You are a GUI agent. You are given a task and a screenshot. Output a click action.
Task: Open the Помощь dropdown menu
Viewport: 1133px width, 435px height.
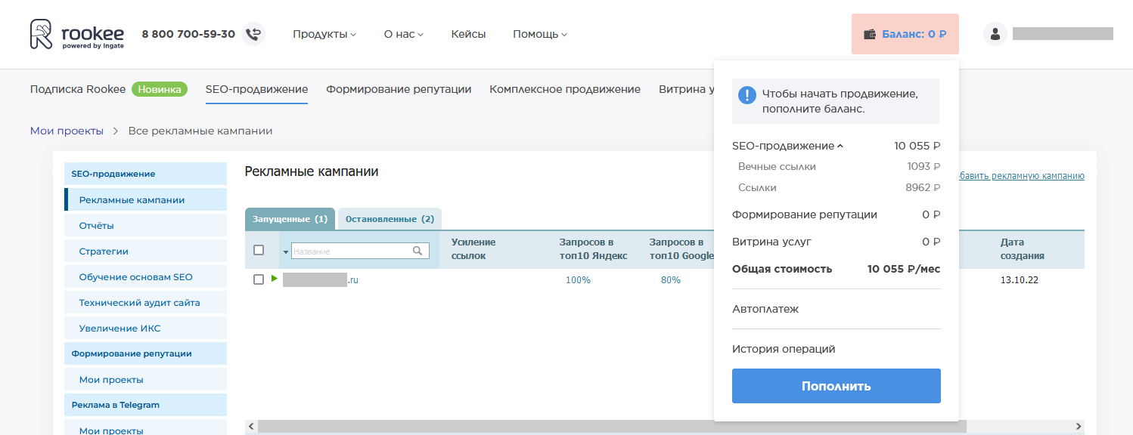[x=539, y=34]
